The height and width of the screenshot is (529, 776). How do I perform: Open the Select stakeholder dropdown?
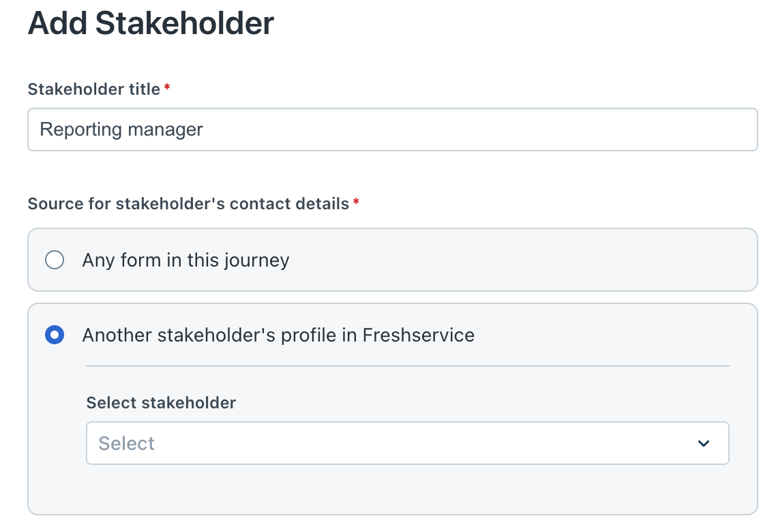(407, 444)
